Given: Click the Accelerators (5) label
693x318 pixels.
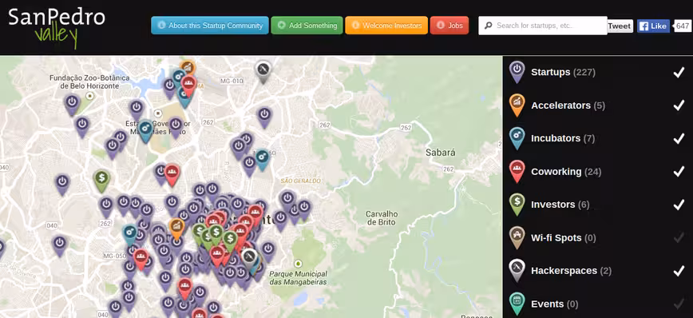Looking at the screenshot, I should (x=568, y=105).
